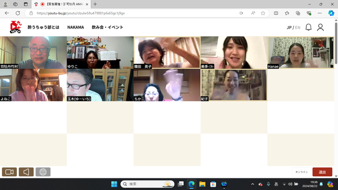
Task: Open the clock and date display
Action: [310, 184]
